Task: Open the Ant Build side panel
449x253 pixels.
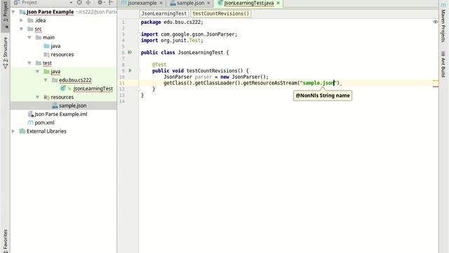Action: tap(443, 64)
